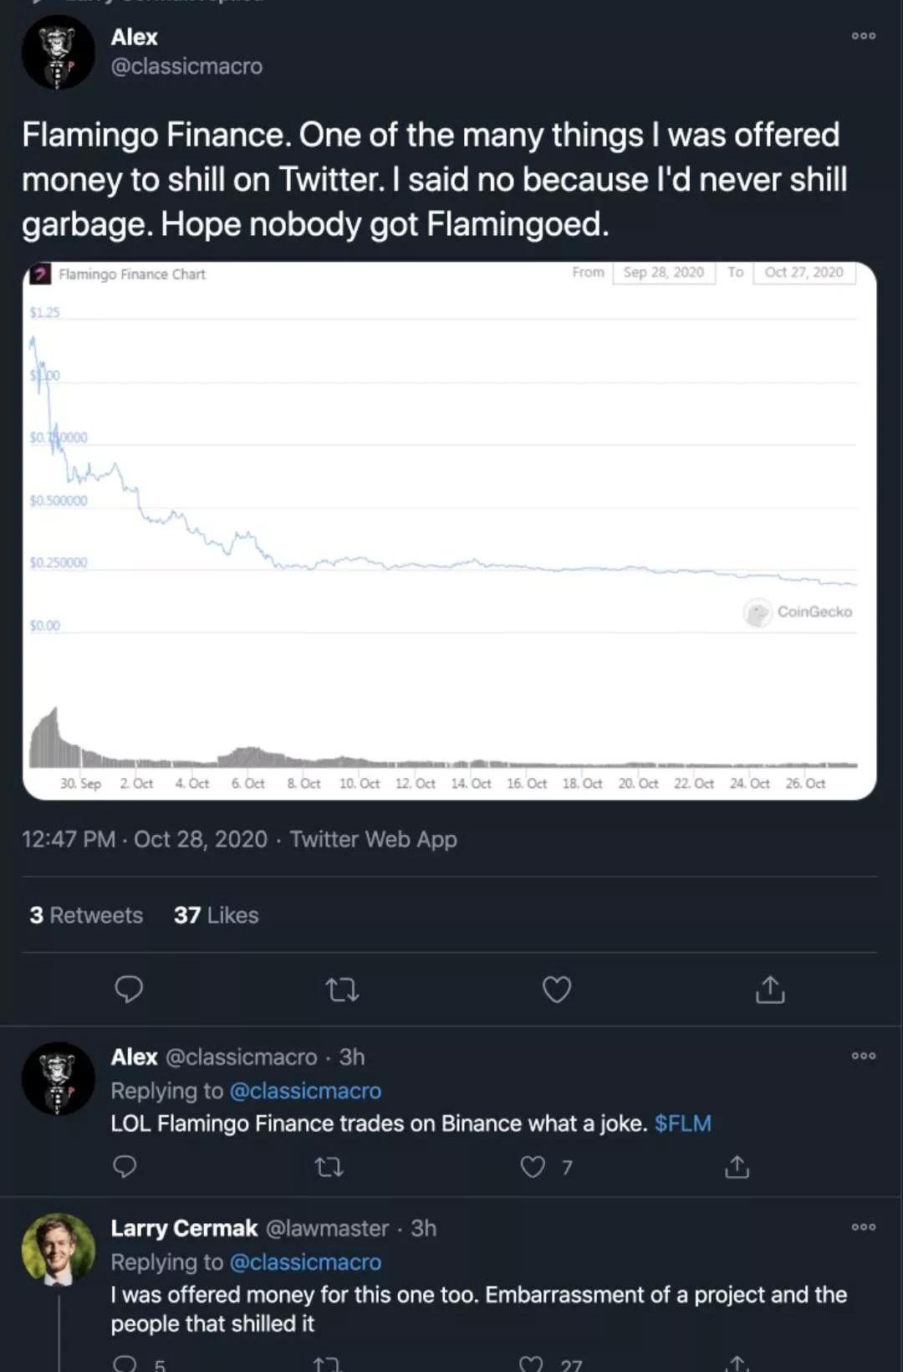Enlarge the Flamingo Finance chart image
This screenshot has height=1372, width=903.
pyautogui.click(x=450, y=530)
